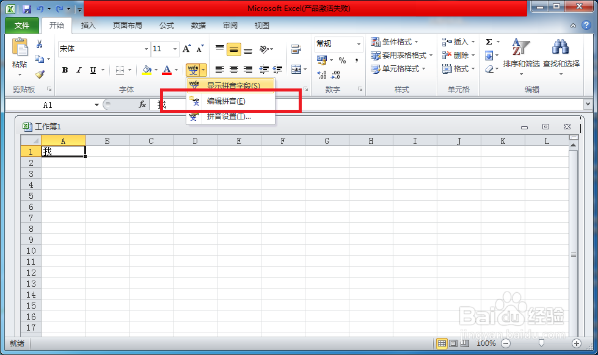598x355 pixels.
Task: Apply the red font color
Action: pyautogui.click(x=167, y=70)
